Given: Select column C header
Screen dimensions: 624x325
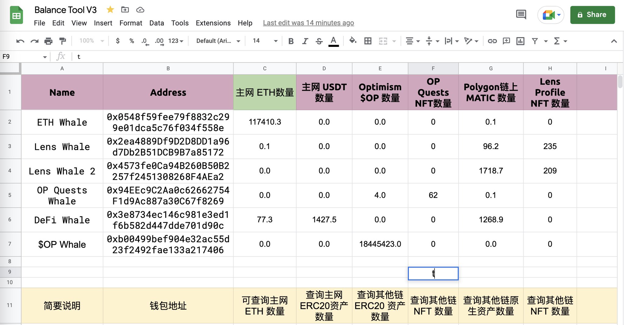Looking at the screenshot, I should [x=265, y=68].
